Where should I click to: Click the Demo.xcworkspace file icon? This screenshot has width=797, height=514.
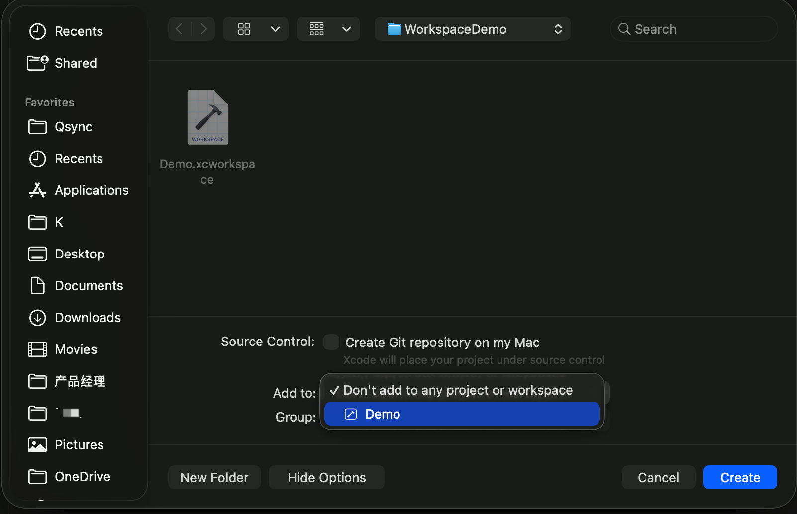[207, 117]
